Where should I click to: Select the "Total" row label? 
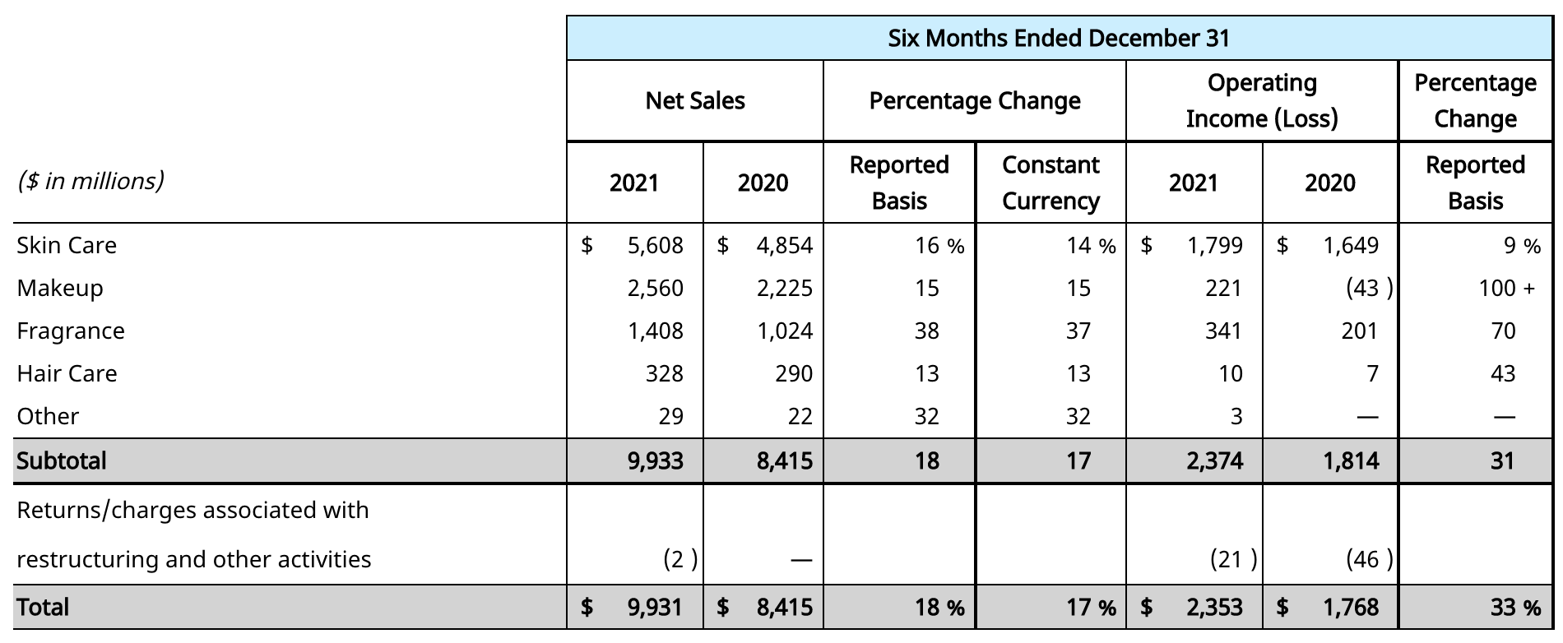43,608
